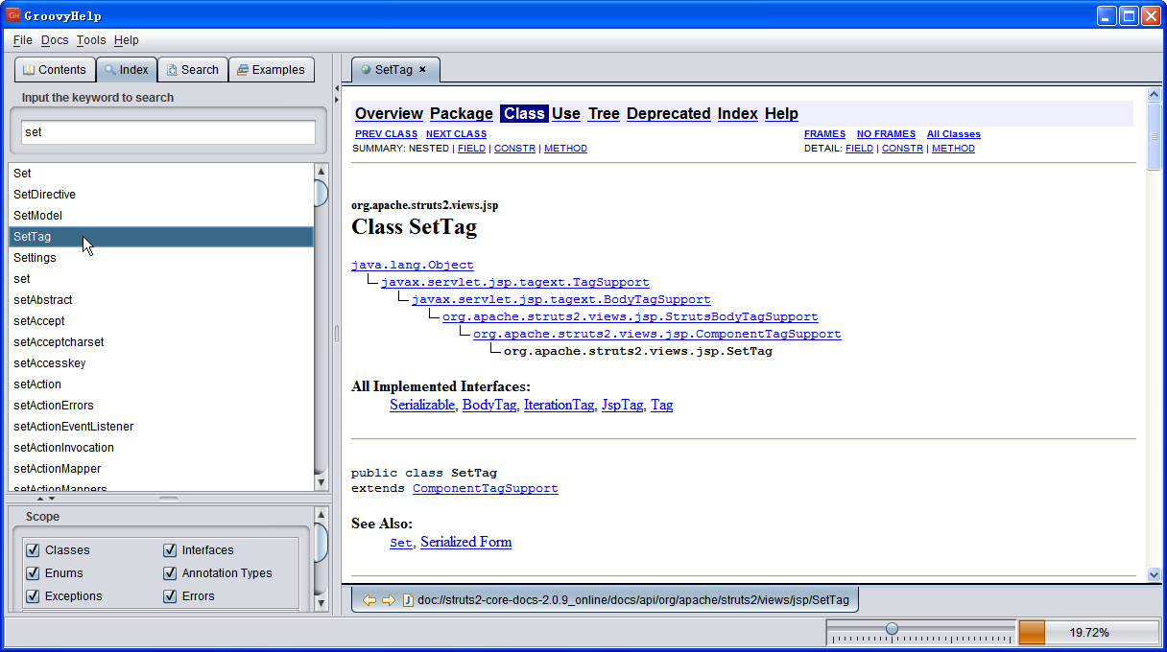Adjust the zoom slider knob in status bar
This screenshot has width=1167, height=652.
[892, 629]
